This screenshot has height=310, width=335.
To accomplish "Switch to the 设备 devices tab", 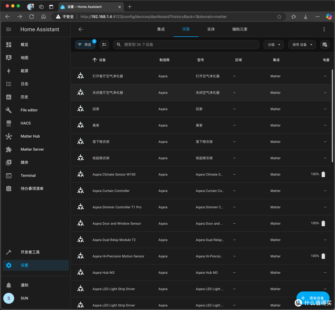I will point(186,29).
